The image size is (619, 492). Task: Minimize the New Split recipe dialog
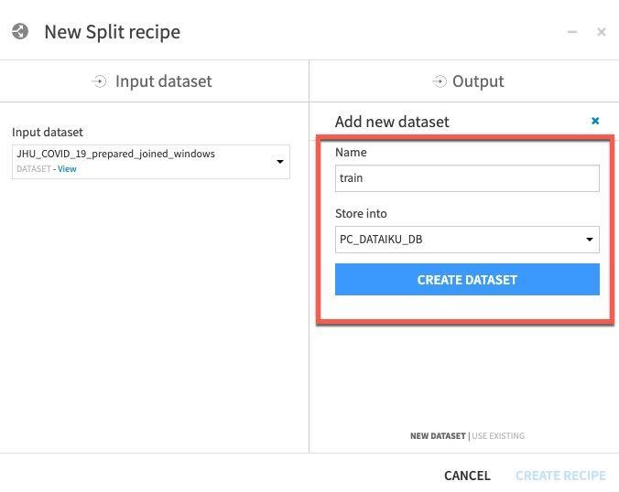[572, 32]
